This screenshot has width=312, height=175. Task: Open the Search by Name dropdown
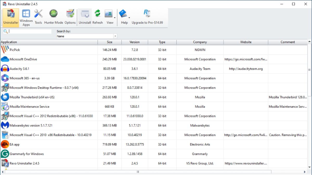pyautogui.click(x=115, y=36)
